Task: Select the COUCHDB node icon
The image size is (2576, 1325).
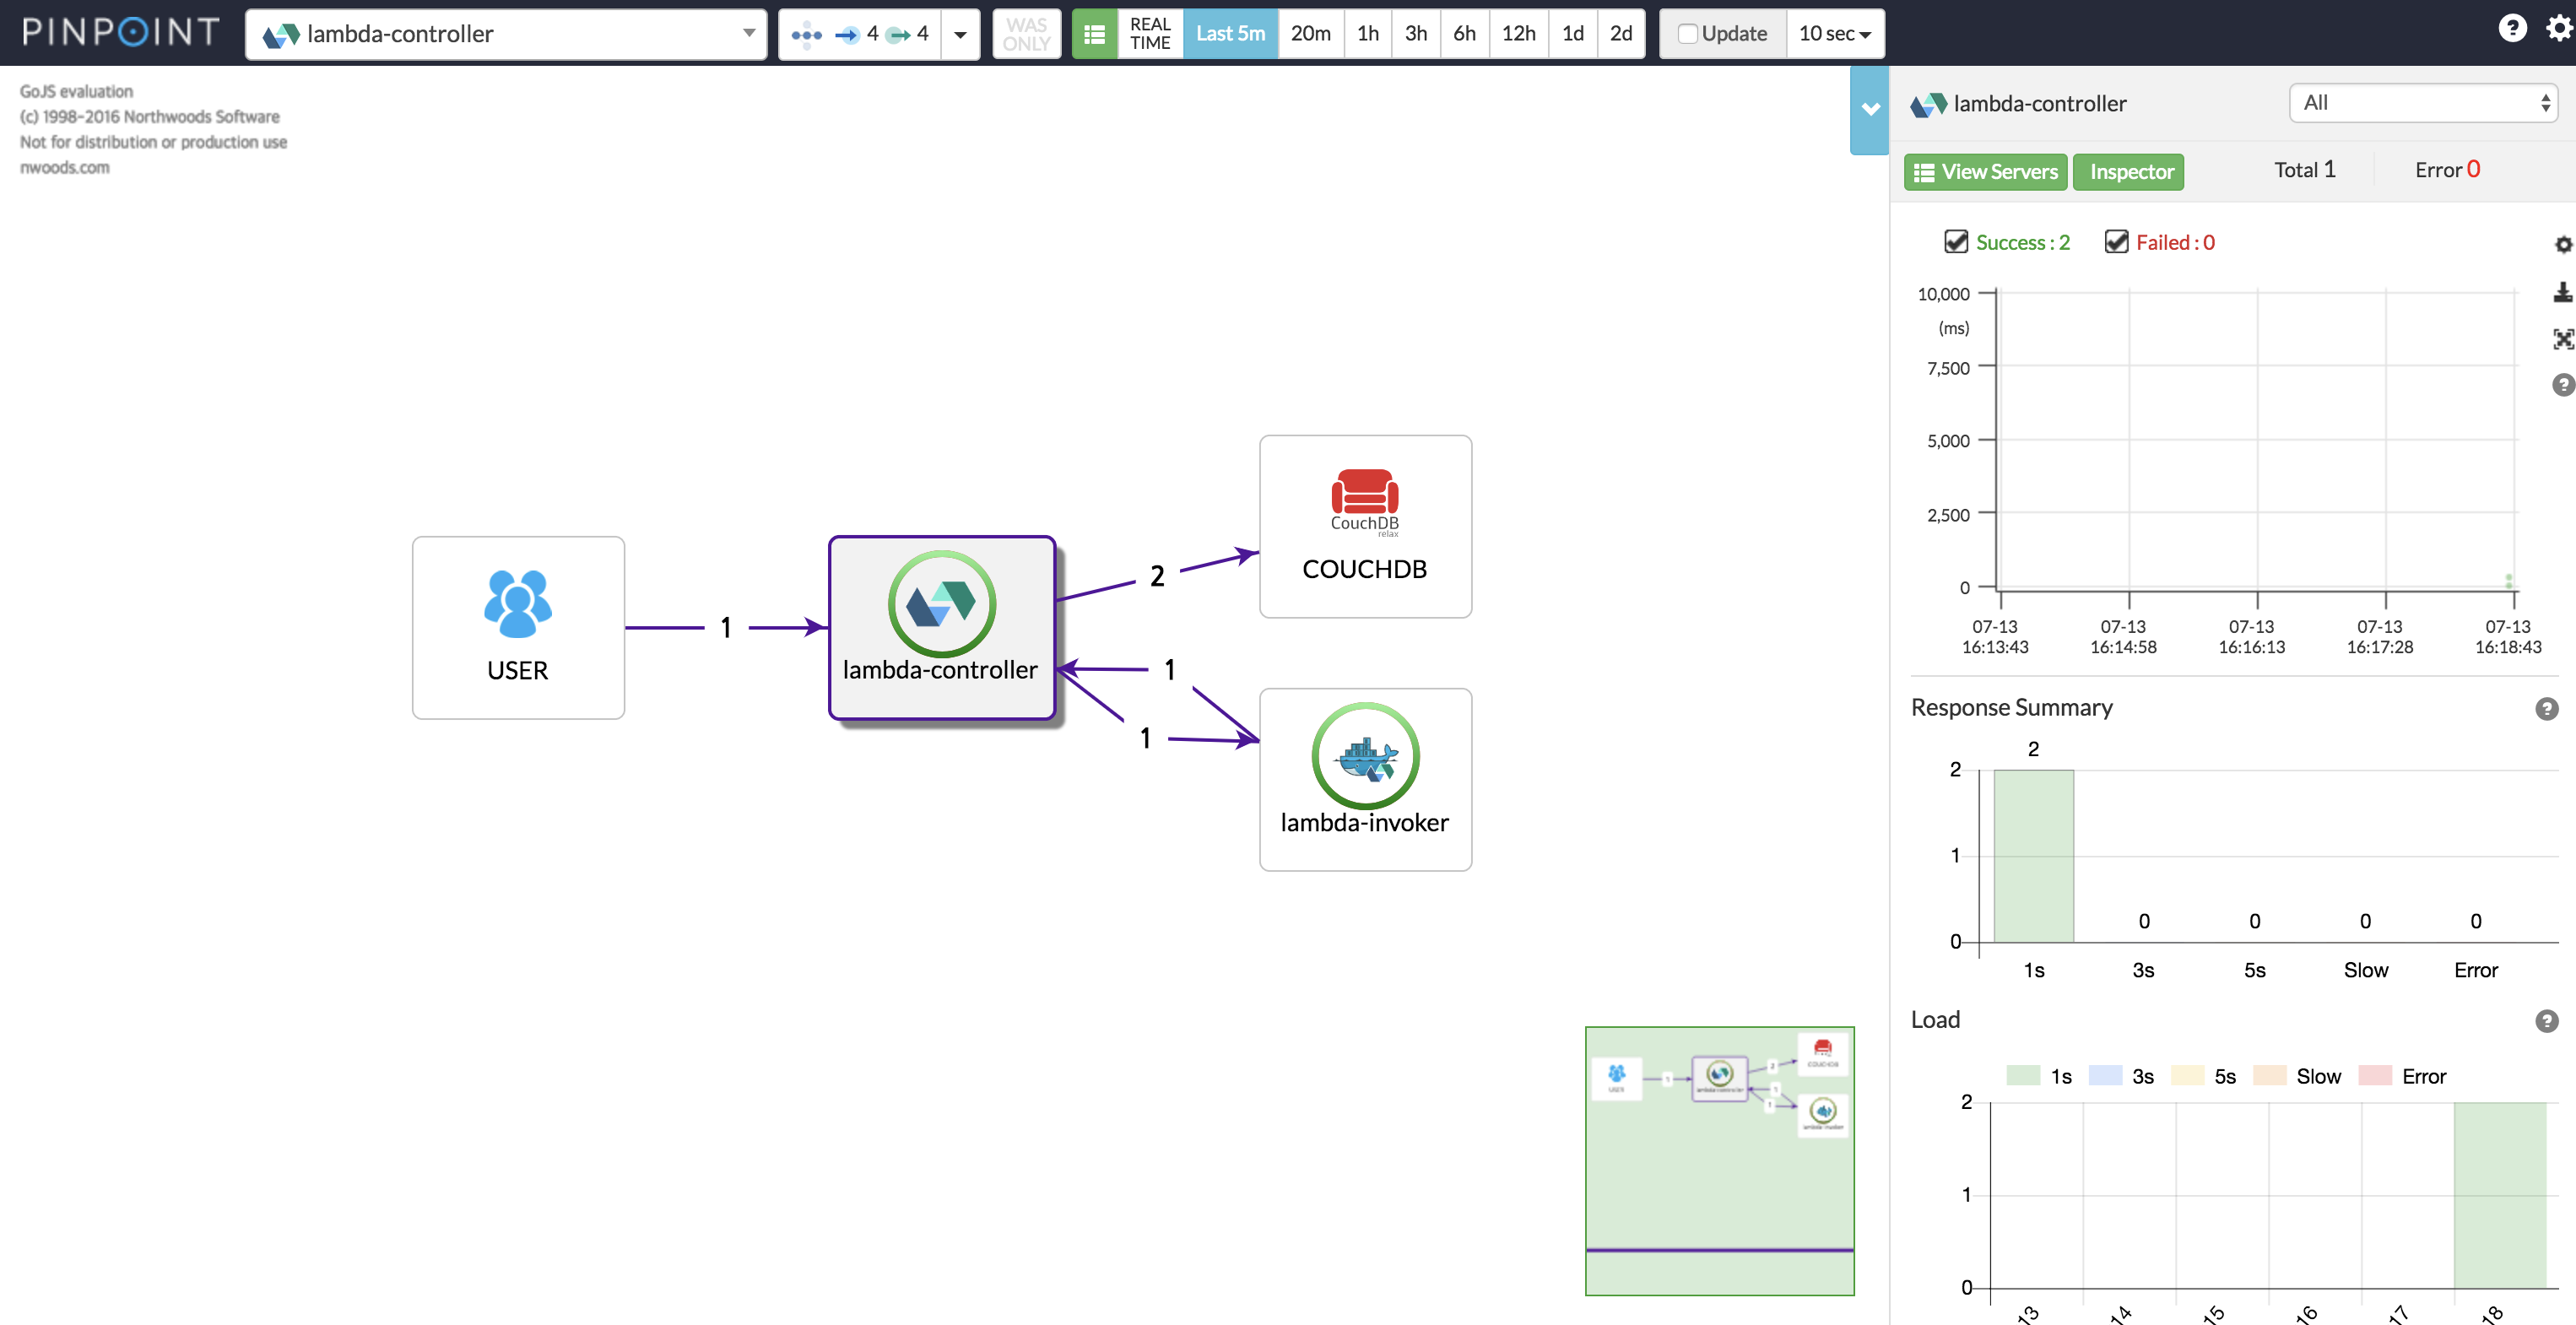Action: pyautogui.click(x=1364, y=494)
